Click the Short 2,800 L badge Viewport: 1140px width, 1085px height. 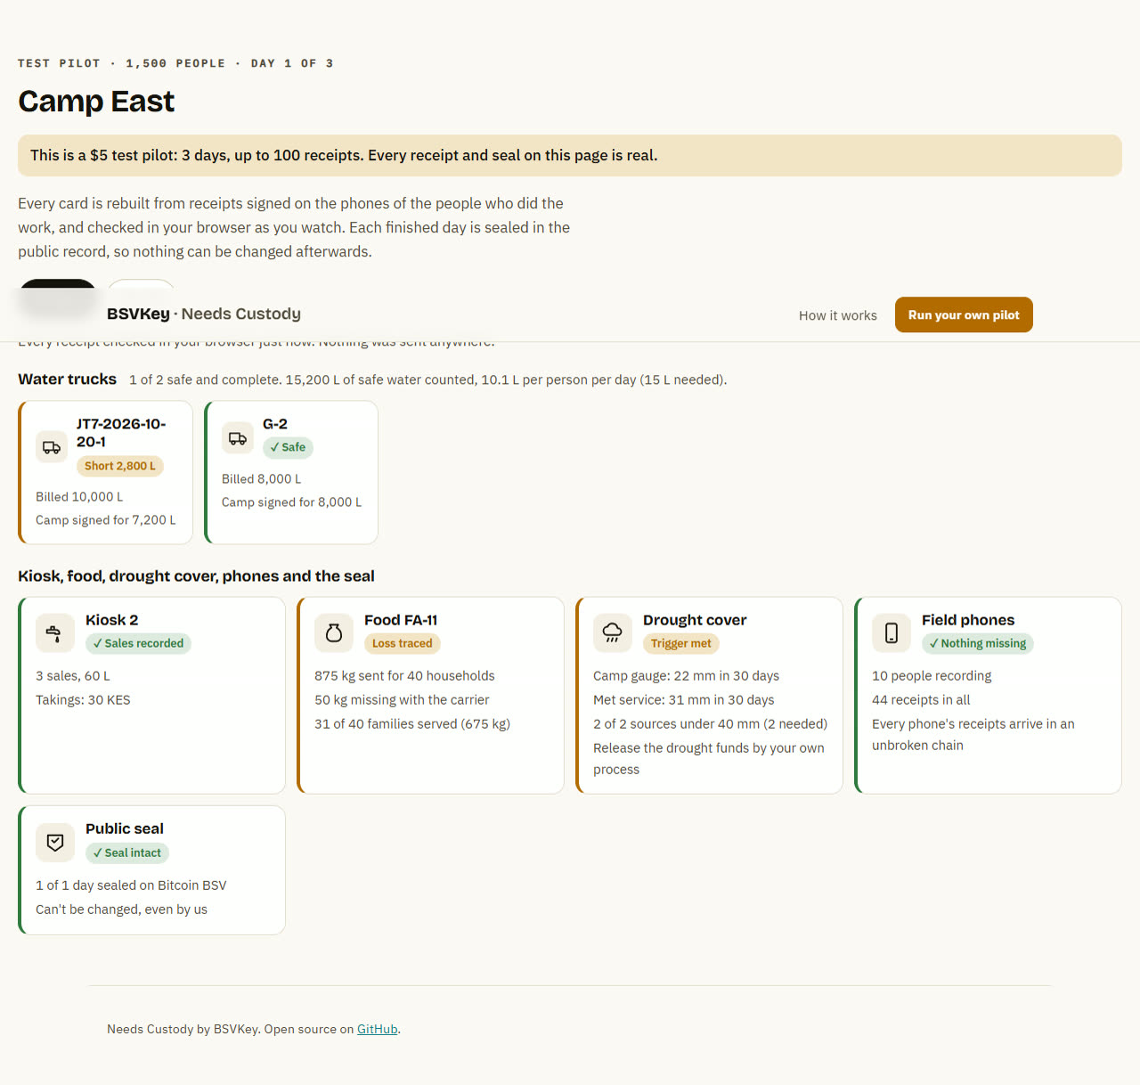pyautogui.click(x=120, y=466)
